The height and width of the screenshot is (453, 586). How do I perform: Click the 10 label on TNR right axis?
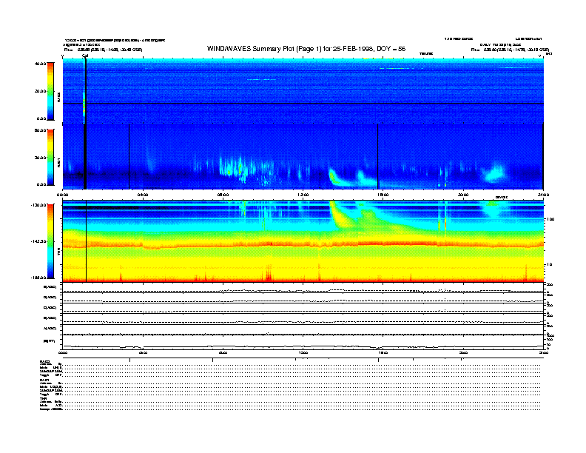549,264
